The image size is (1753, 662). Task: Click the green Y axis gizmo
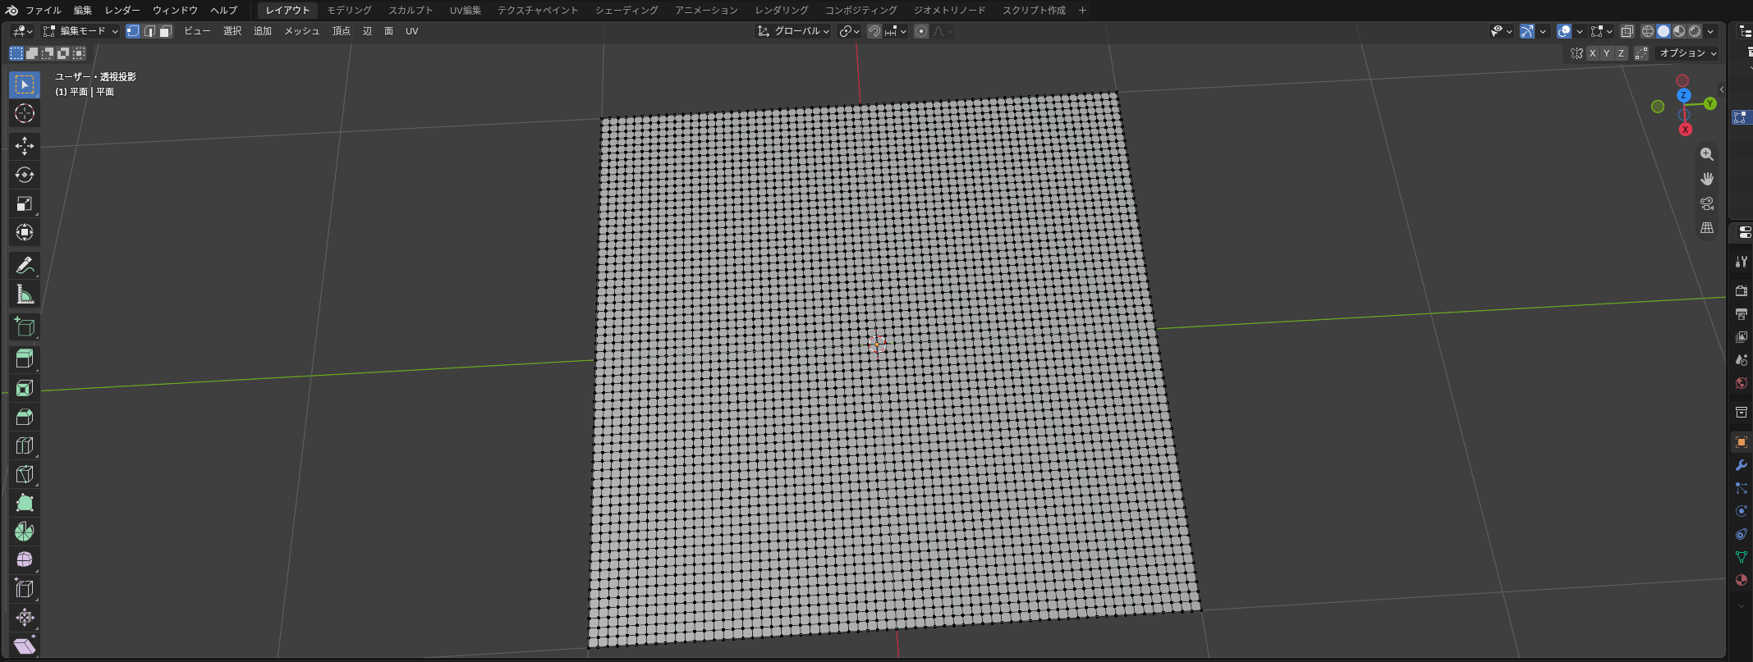[x=1710, y=103]
